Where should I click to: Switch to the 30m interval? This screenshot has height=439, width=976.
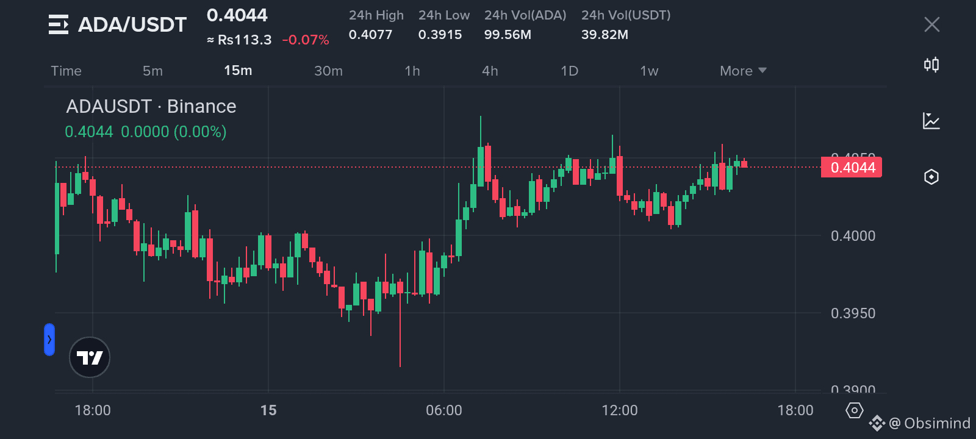328,71
